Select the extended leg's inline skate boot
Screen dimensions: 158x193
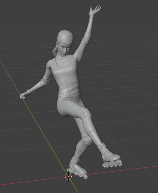pos(109,153)
